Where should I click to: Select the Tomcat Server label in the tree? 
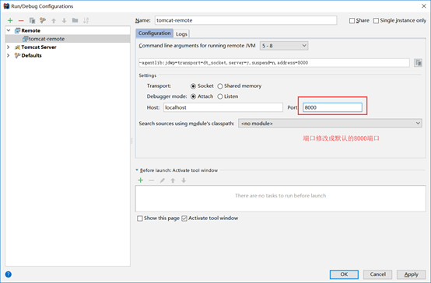pos(39,47)
